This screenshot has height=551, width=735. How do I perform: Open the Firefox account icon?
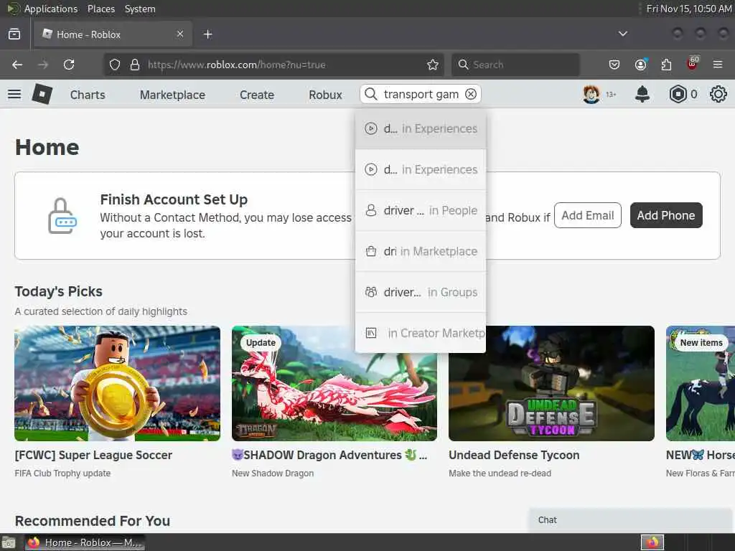coord(641,65)
